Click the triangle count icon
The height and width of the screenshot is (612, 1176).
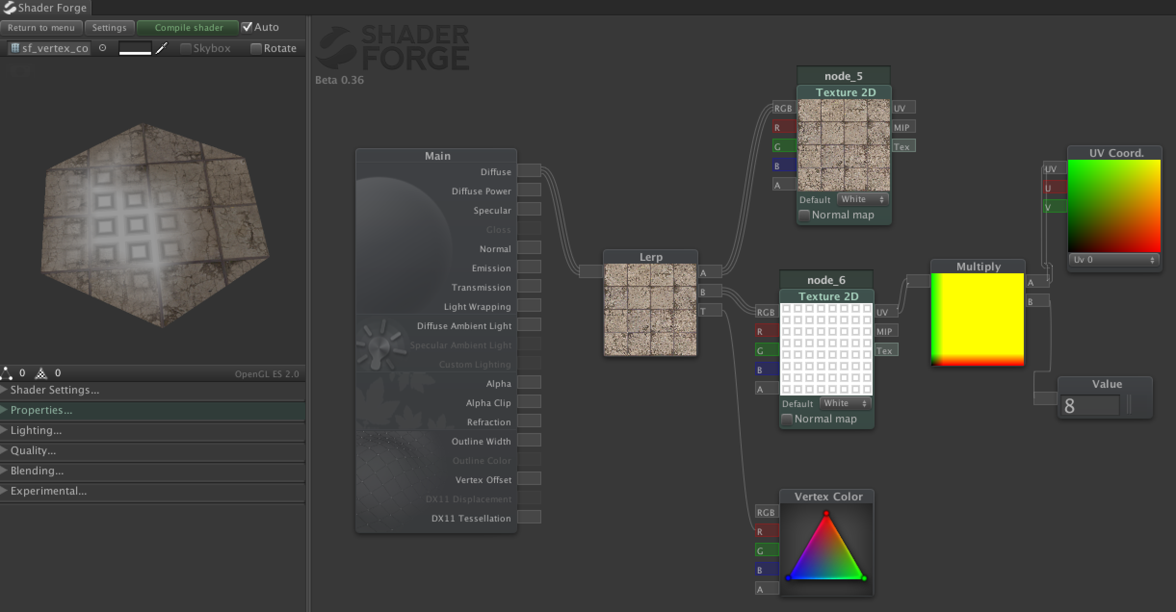click(x=41, y=373)
